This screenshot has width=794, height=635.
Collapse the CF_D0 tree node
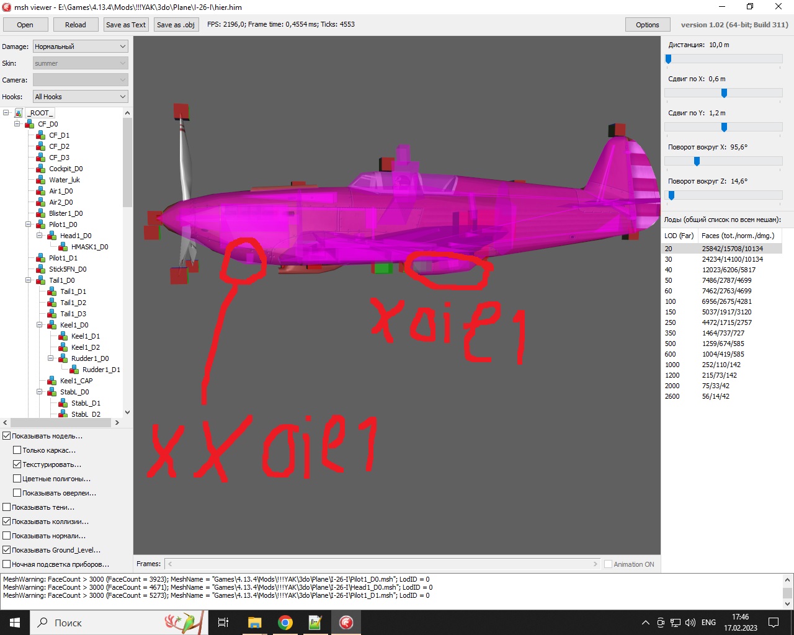17,124
